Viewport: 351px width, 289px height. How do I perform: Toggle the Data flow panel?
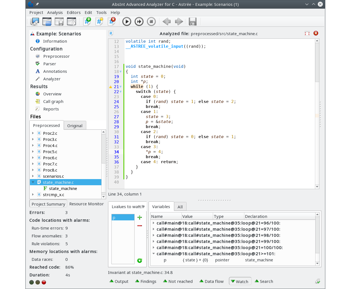[x=211, y=281]
